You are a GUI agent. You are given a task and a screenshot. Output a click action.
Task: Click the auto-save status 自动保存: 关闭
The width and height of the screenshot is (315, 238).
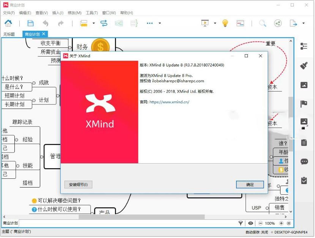coord(257,232)
